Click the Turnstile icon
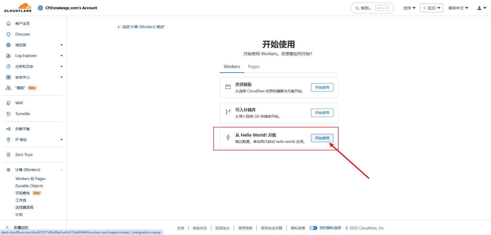The width and height of the screenshot is (491, 235). point(8,114)
